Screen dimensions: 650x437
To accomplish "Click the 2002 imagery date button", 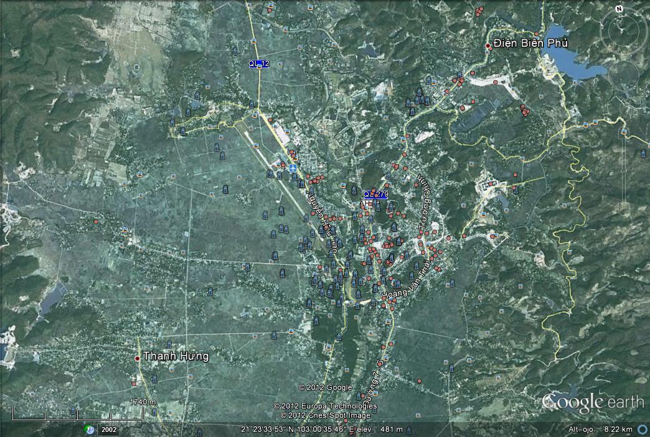I will [x=110, y=430].
